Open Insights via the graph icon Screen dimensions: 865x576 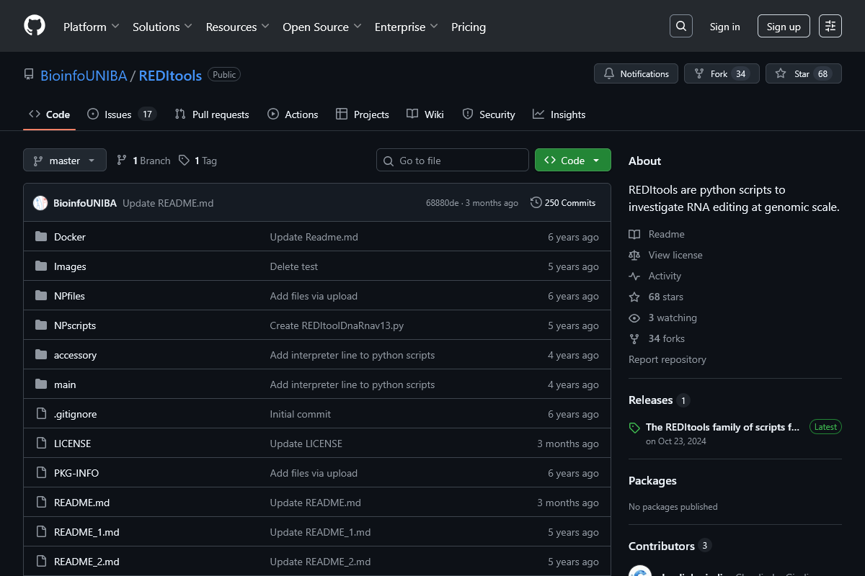point(538,114)
